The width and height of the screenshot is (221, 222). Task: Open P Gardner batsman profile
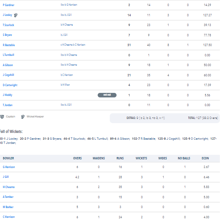coord(8,5)
